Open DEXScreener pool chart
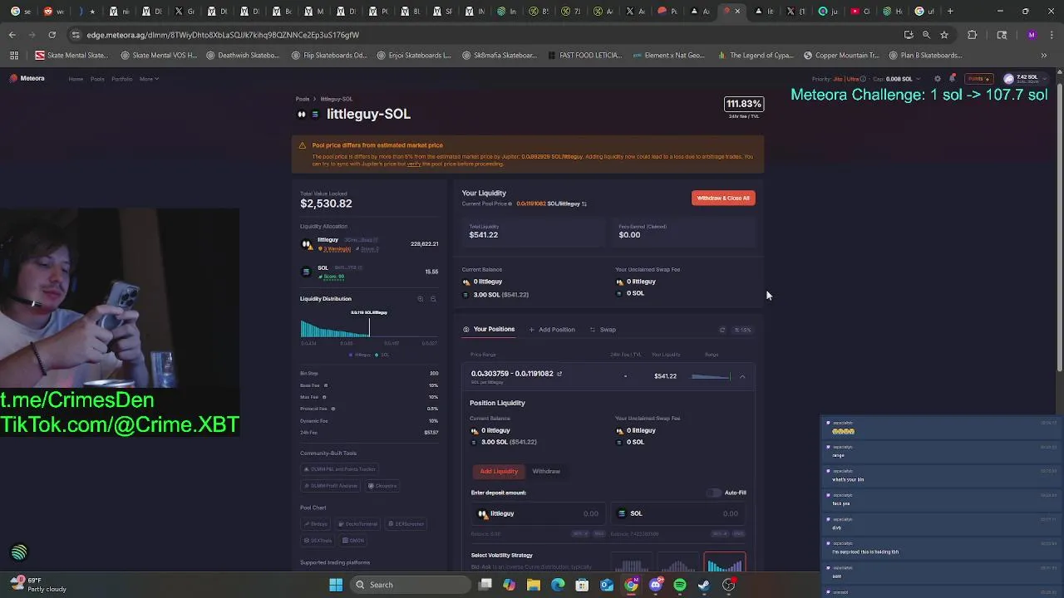This screenshot has height=598, width=1064. tap(406, 524)
